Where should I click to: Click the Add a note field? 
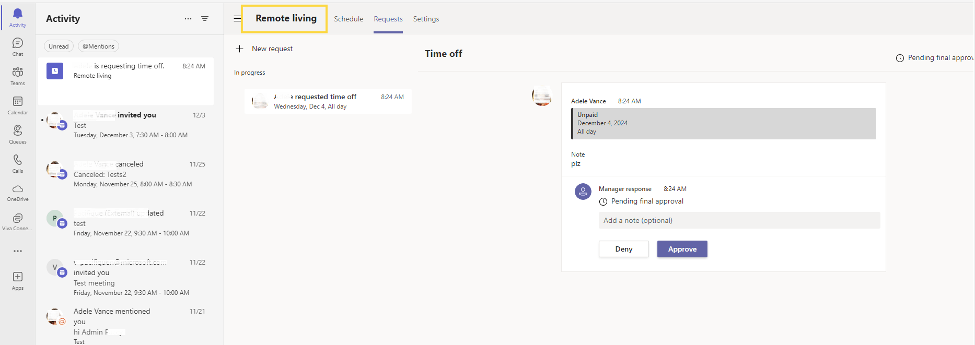(739, 220)
